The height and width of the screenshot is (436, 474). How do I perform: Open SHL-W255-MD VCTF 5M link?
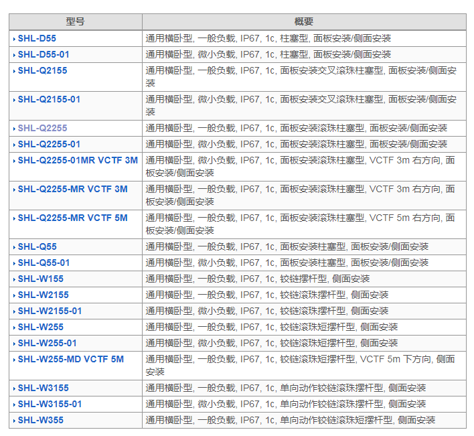pos(71,359)
